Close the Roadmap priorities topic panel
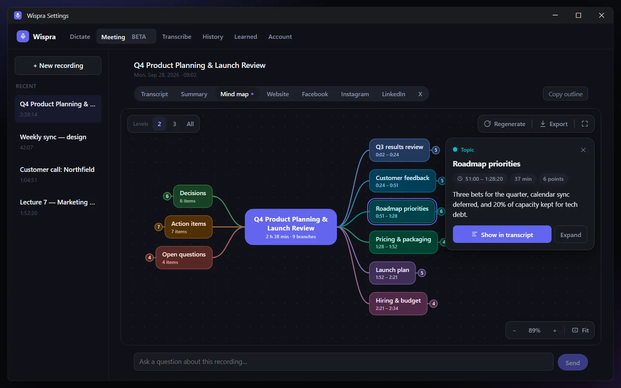Viewport: 621px width, 388px height. pyautogui.click(x=583, y=150)
